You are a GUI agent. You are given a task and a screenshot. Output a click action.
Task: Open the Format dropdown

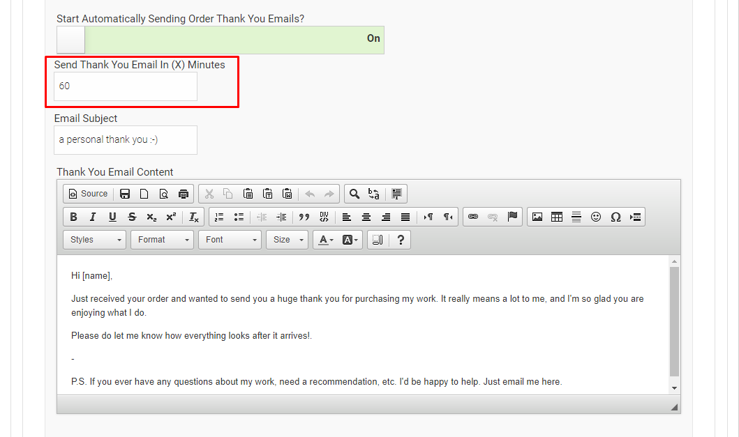(x=162, y=240)
